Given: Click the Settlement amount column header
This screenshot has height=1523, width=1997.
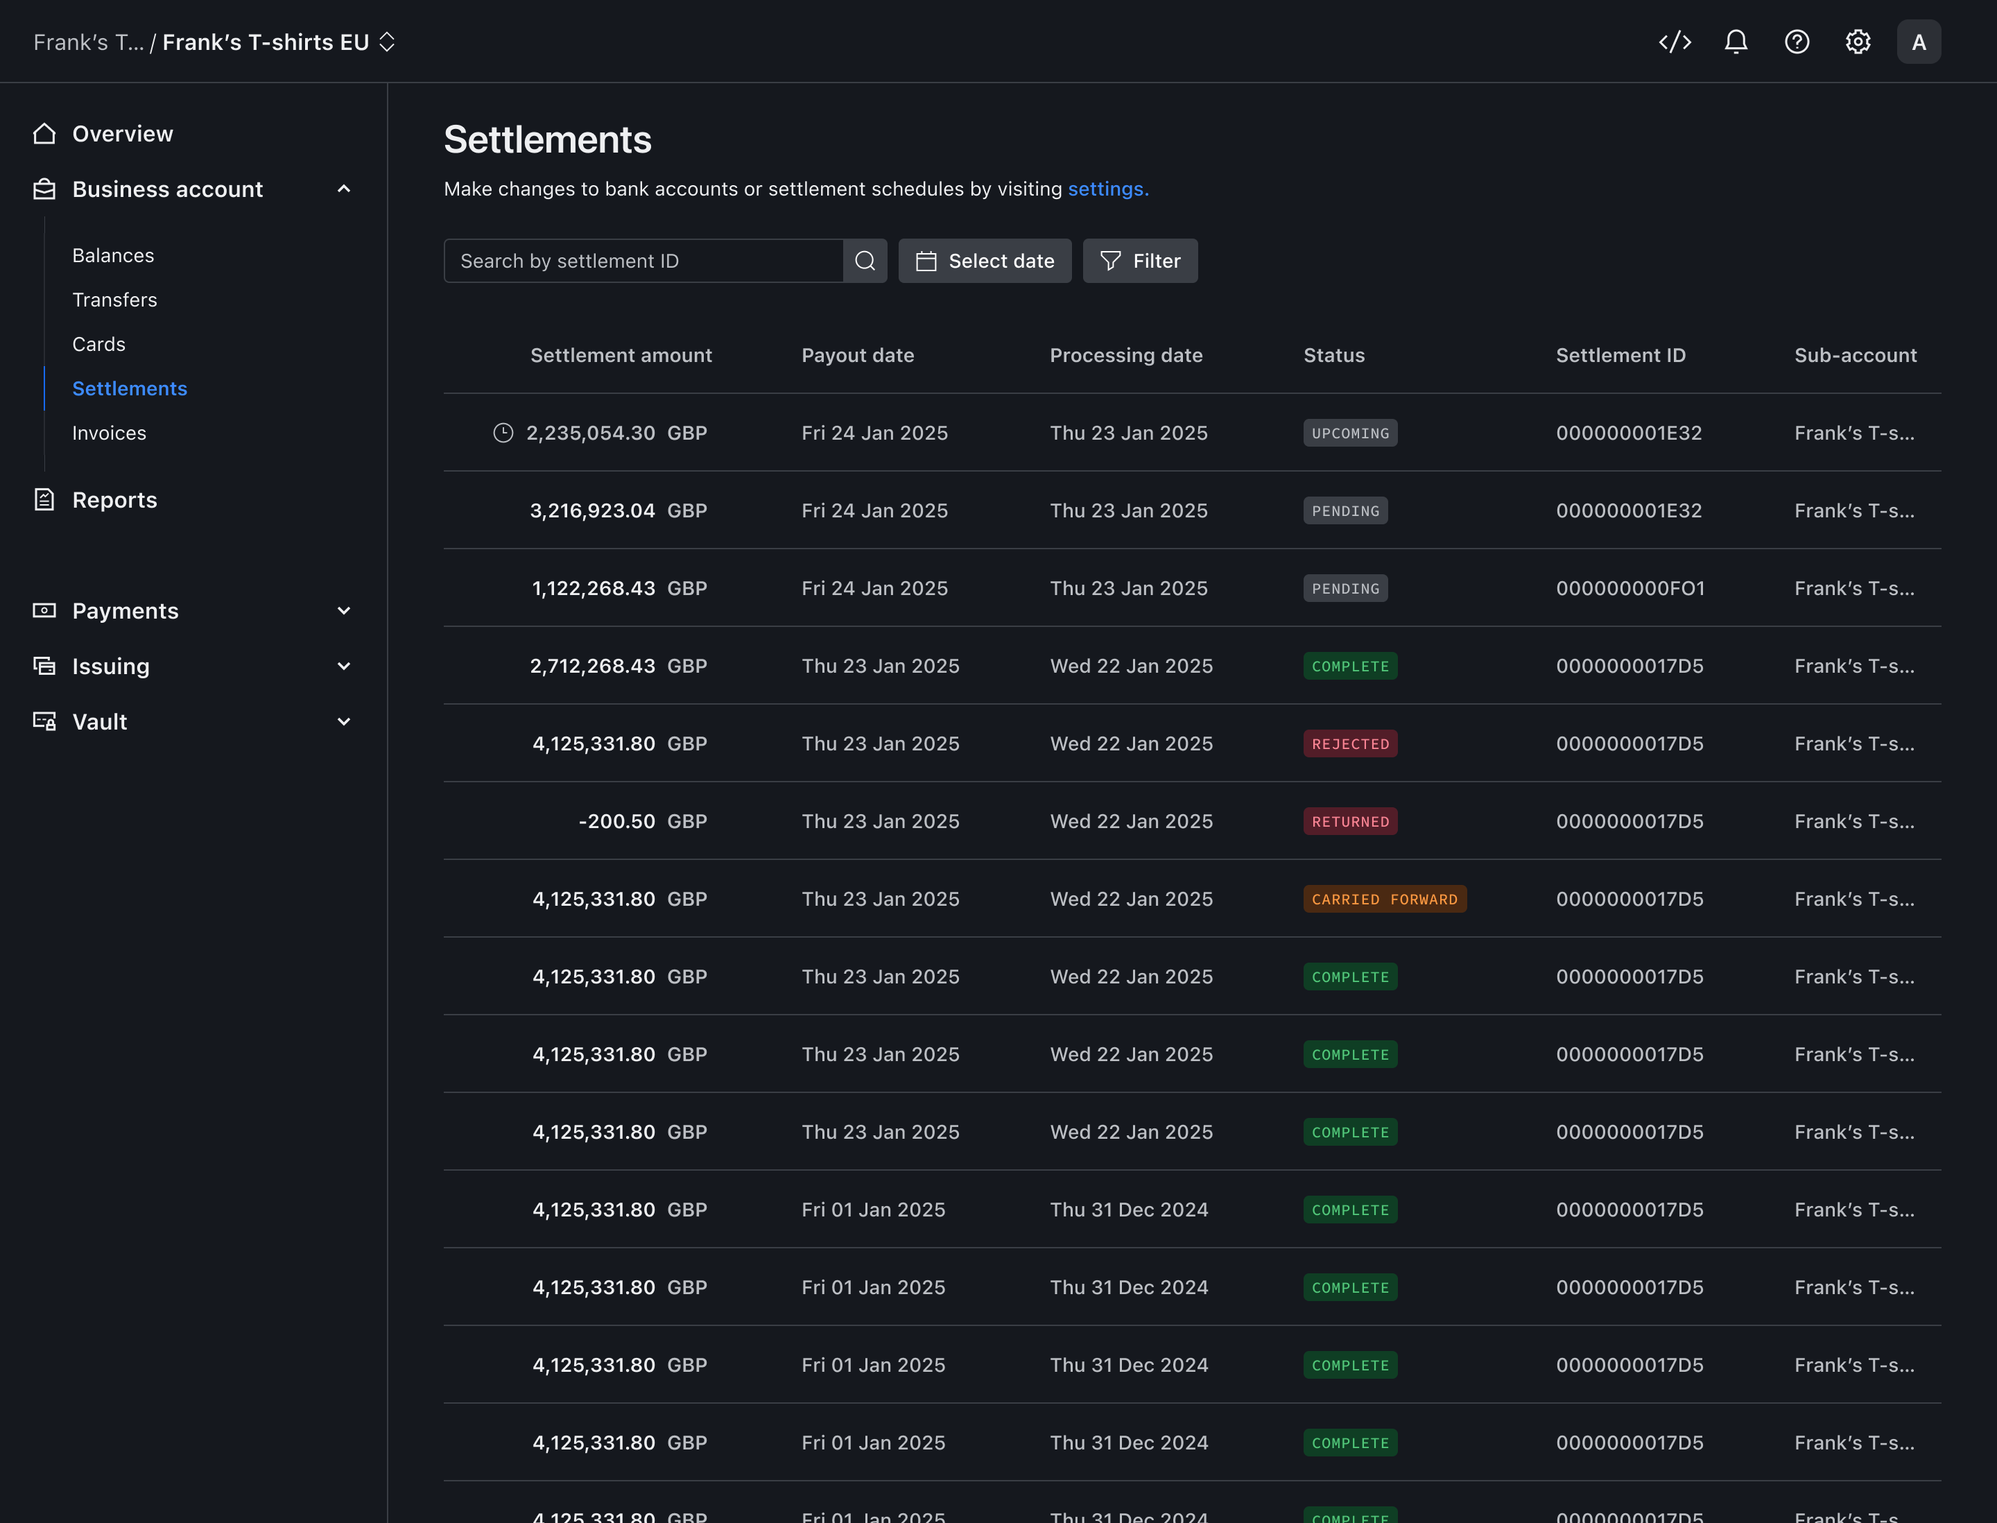Looking at the screenshot, I should pos(621,355).
